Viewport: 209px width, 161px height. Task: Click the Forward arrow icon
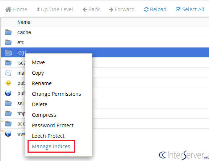click(111, 9)
